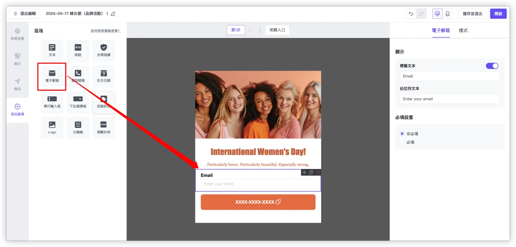Select the 非必填 radio option

pyautogui.click(x=402, y=134)
